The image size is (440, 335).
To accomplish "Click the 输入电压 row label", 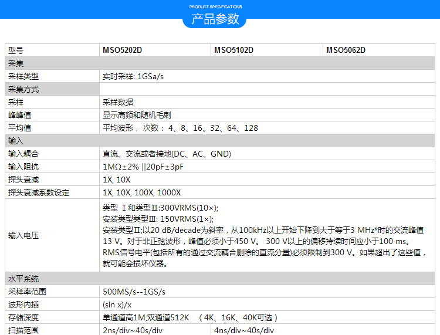I will (23, 235).
